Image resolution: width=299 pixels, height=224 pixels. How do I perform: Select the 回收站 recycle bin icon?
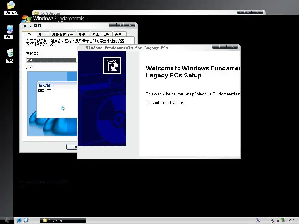coord(9,55)
